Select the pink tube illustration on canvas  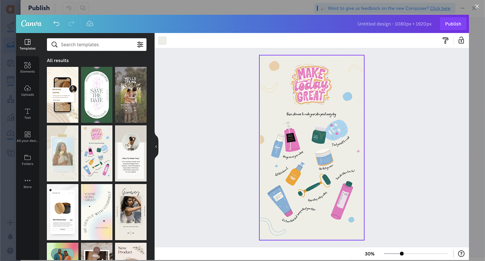[342, 200]
